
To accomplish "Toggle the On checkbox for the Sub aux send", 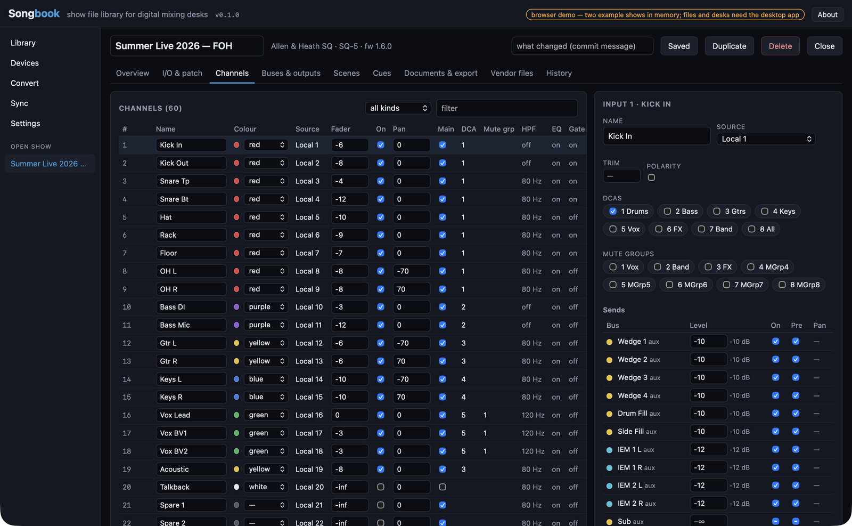I will pyautogui.click(x=775, y=521).
